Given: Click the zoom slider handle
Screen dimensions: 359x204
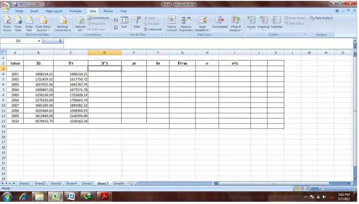Looking at the screenshot, I should click(338, 188).
